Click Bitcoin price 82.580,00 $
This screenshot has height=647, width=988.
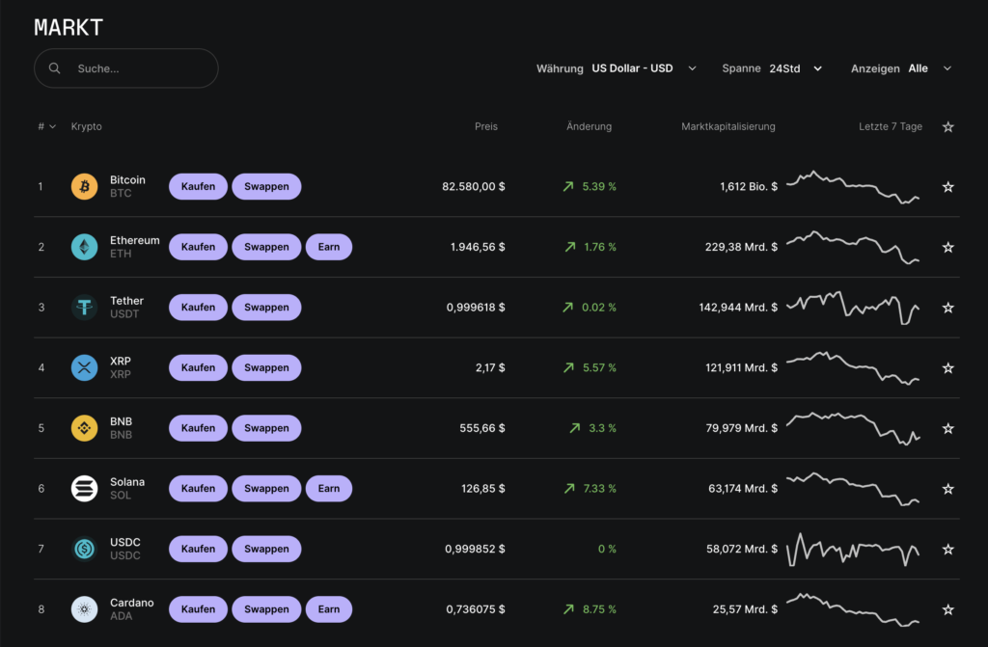click(x=473, y=186)
